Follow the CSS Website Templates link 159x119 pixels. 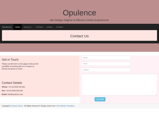tap(65, 106)
